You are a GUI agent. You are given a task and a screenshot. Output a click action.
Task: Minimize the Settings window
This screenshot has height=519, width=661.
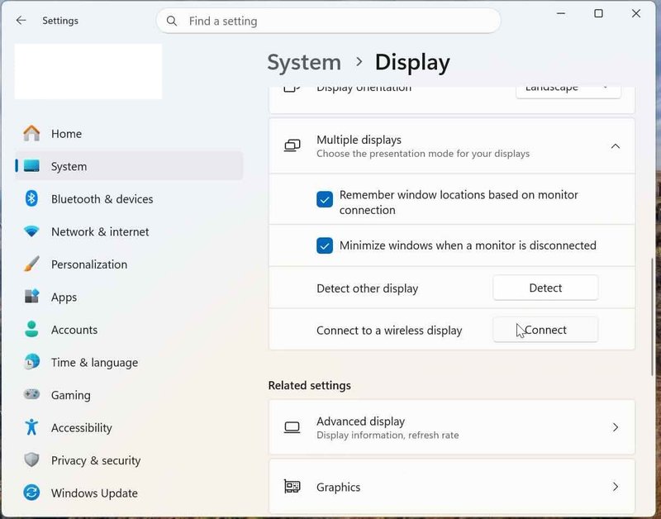point(561,13)
